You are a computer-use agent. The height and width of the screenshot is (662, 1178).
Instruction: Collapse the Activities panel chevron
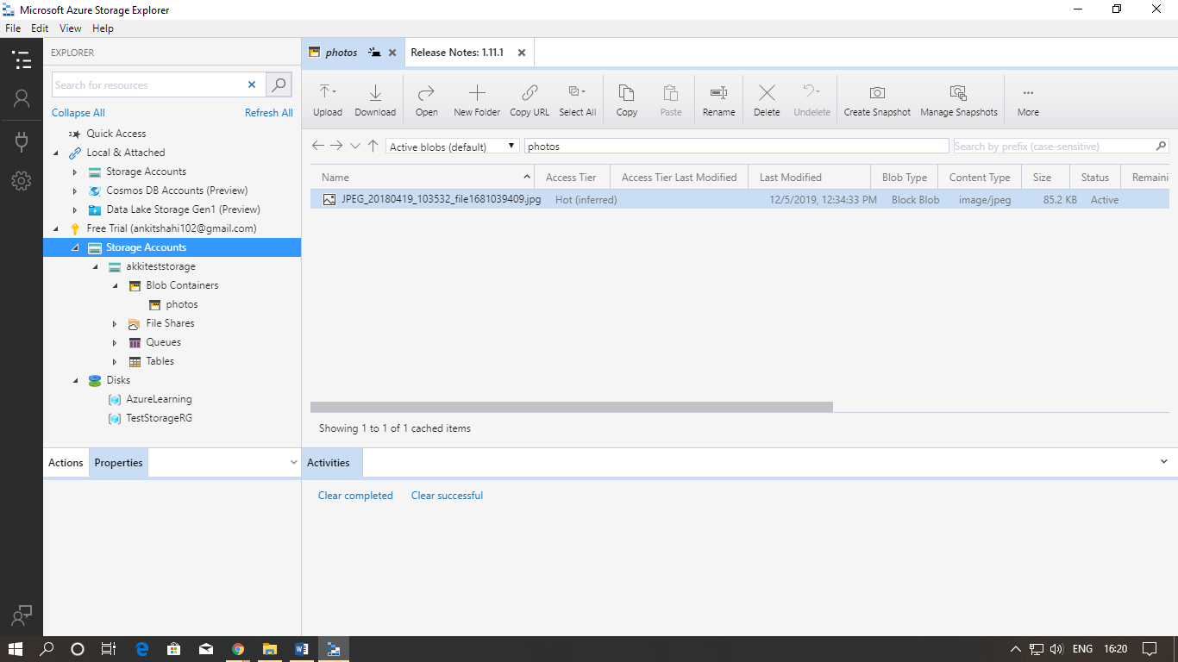(x=1164, y=462)
